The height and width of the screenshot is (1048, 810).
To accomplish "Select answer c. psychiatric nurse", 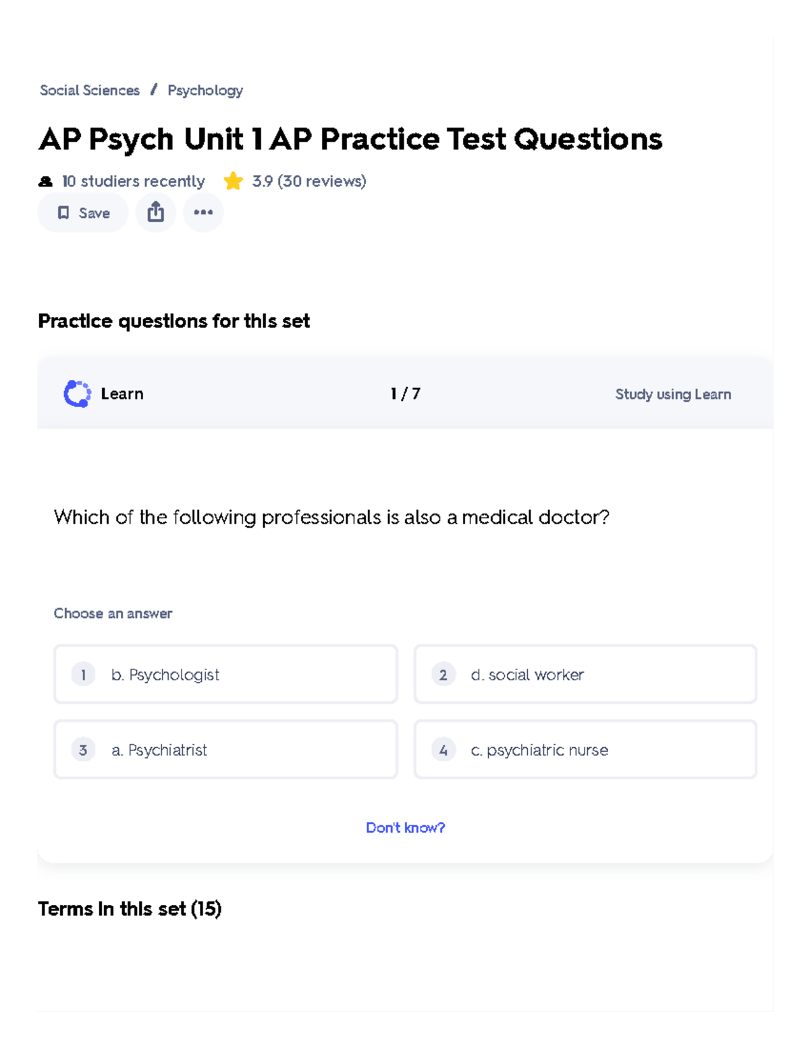I will tap(585, 750).
